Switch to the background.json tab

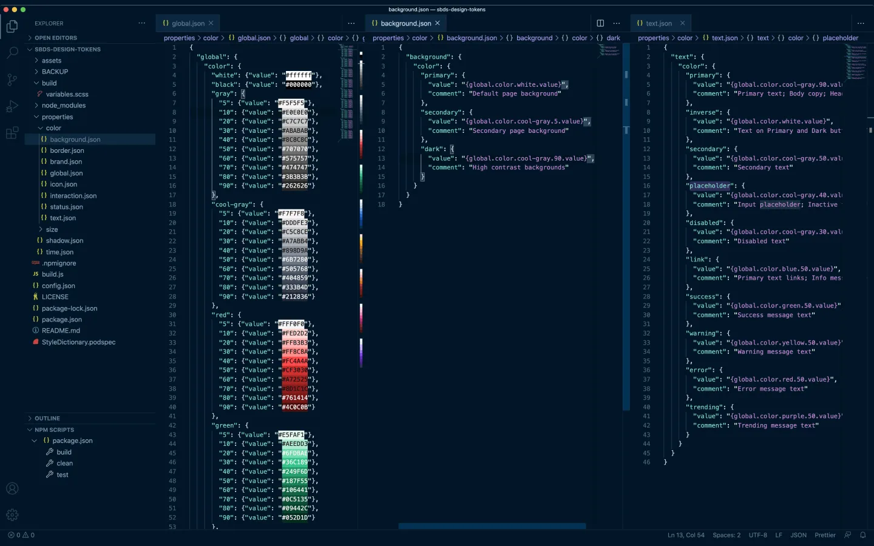[x=405, y=23]
